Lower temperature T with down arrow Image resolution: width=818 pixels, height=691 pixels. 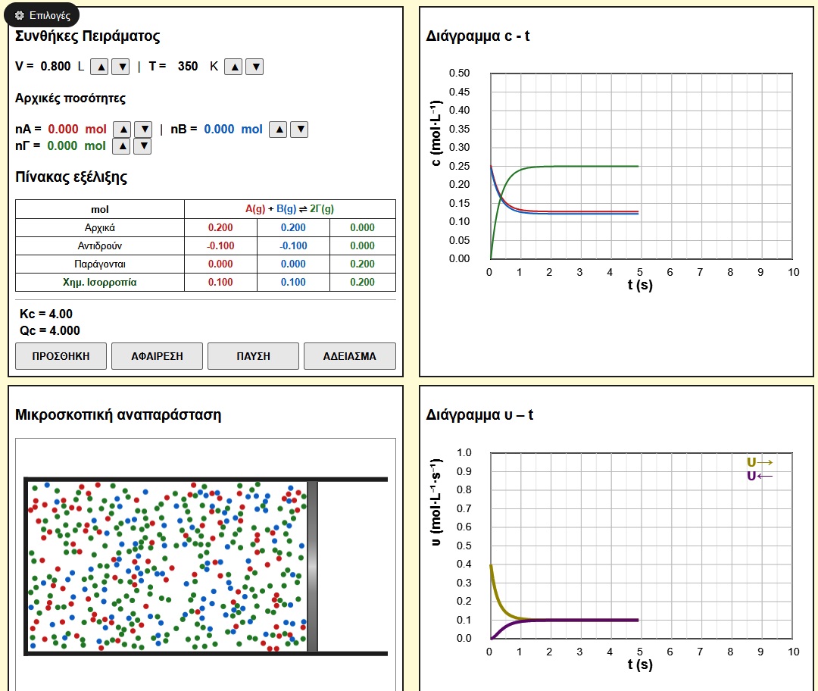coord(255,67)
